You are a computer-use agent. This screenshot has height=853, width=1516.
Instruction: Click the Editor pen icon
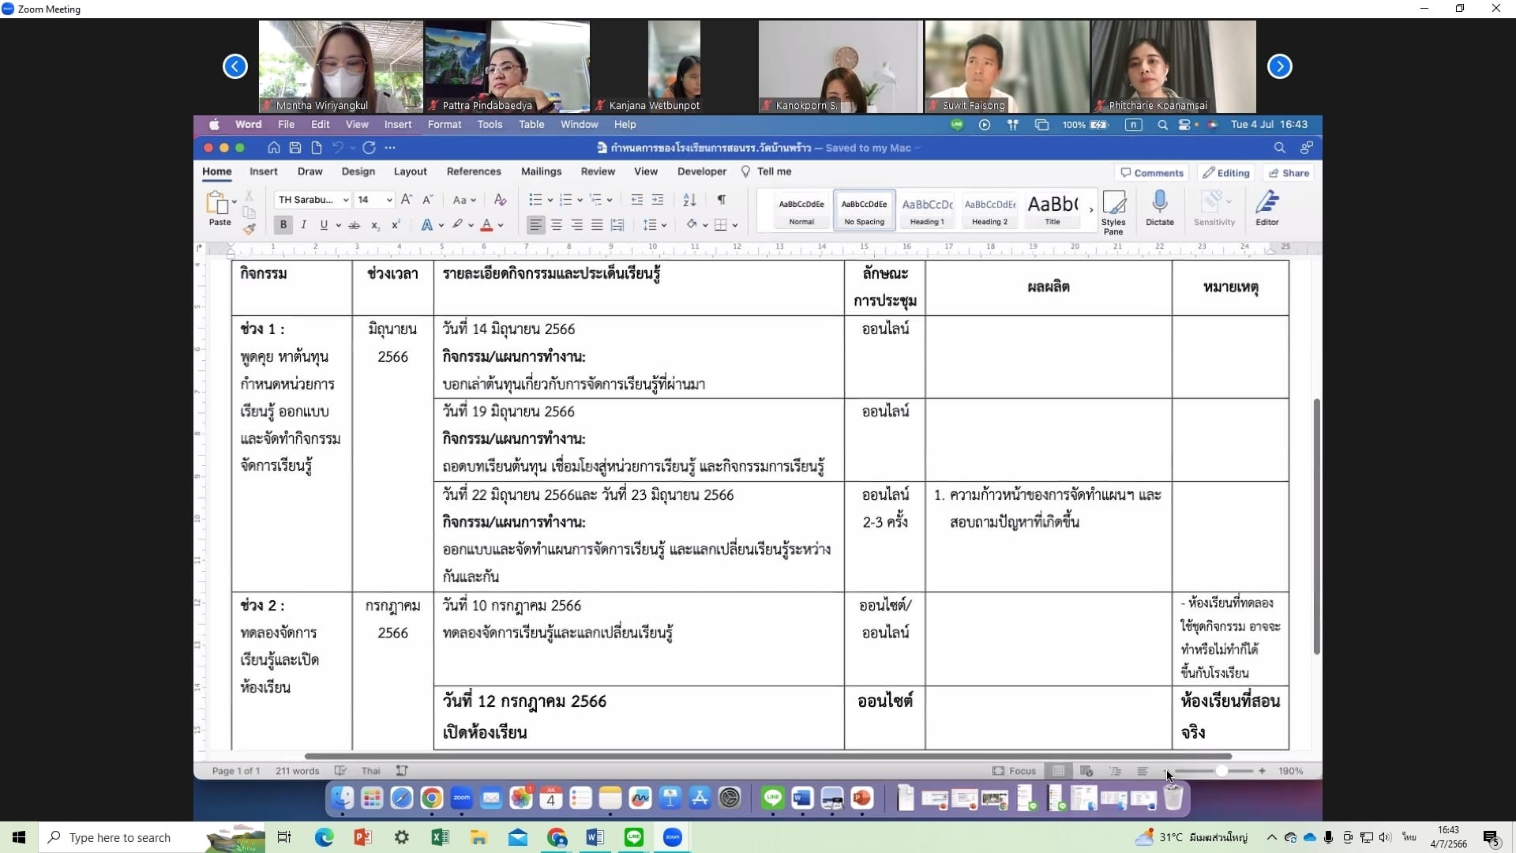1266,203
